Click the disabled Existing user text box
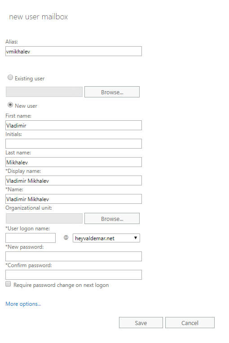229x343 pixels. (x=44, y=92)
